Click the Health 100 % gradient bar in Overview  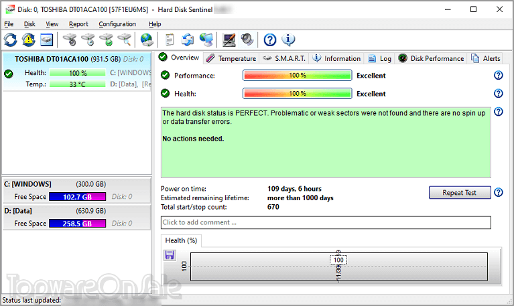pos(298,93)
